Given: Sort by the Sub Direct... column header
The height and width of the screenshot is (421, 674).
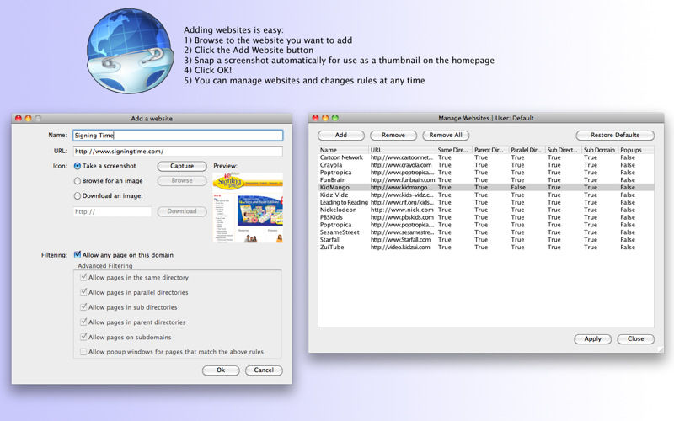Looking at the screenshot, I should (x=564, y=150).
